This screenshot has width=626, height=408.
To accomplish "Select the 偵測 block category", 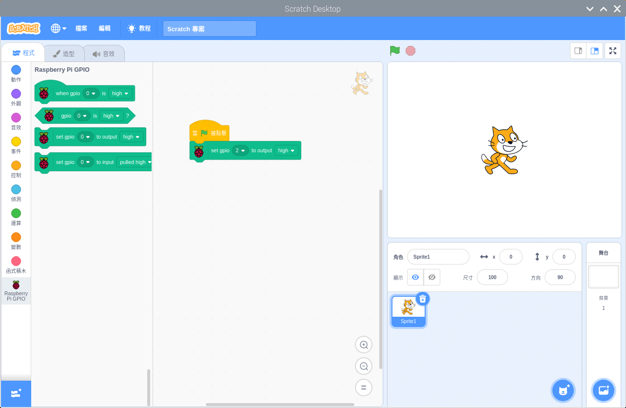I will [x=16, y=193].
